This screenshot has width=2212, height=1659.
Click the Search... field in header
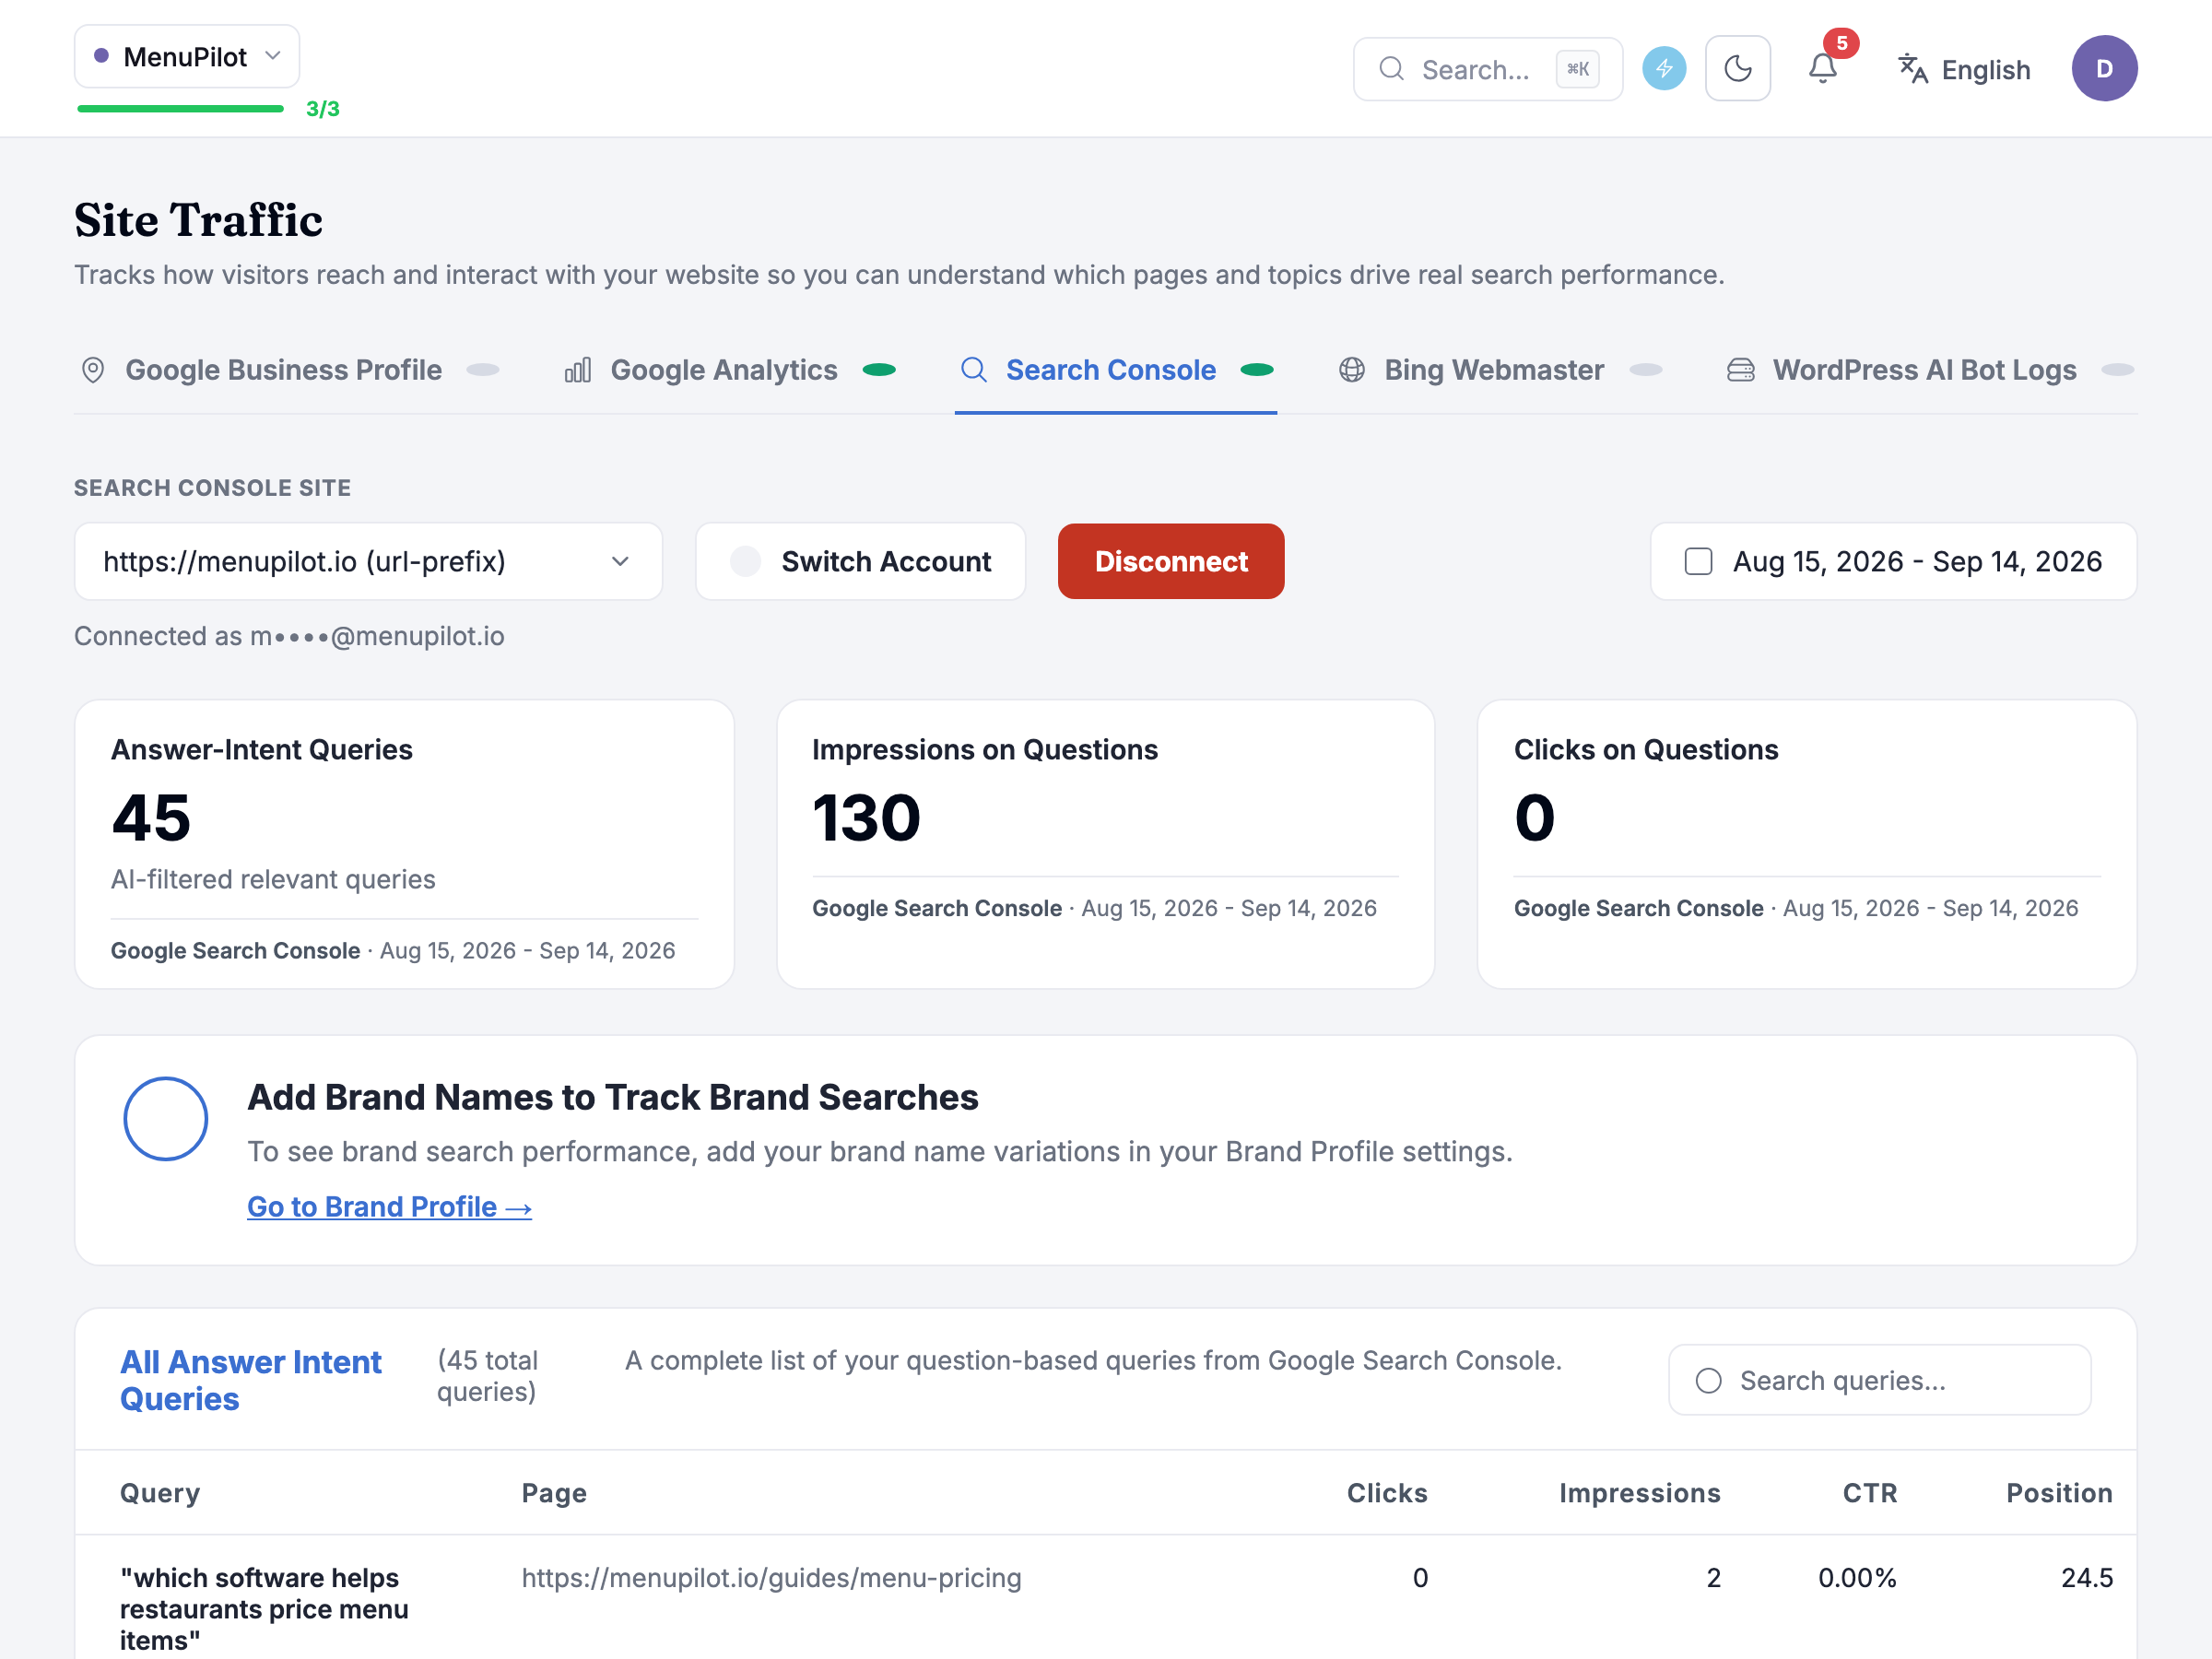tap(1487, 69)
